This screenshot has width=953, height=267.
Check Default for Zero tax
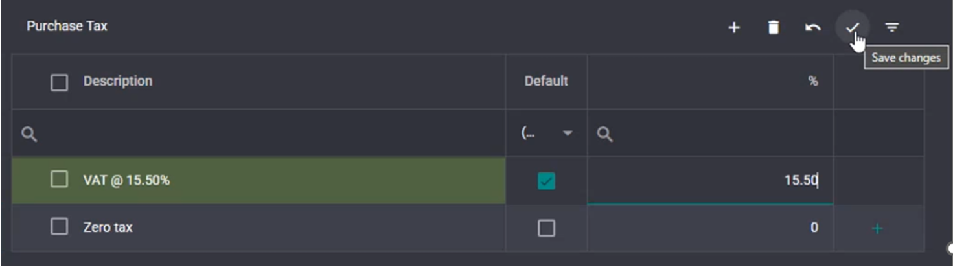546,228
